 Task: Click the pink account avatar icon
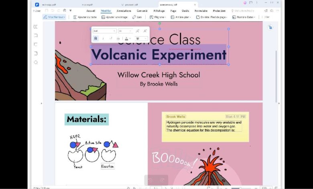tap(245, 2)
